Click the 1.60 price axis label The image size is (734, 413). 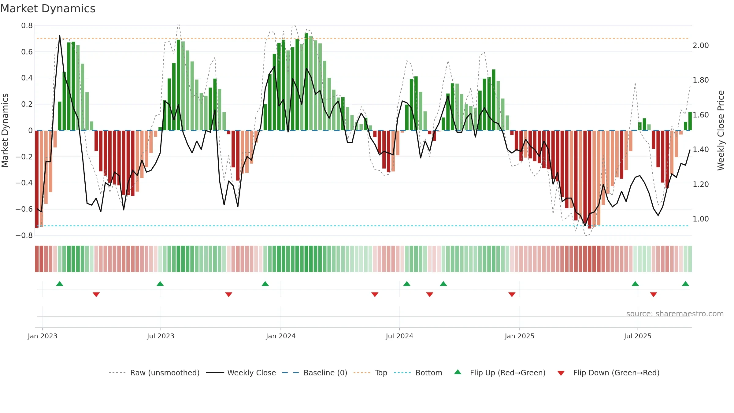coord(701,115)
